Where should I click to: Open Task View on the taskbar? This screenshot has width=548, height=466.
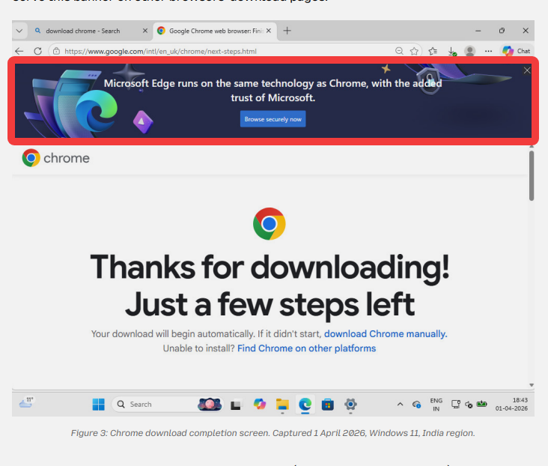pyautogui.click(x=236, y=405)
